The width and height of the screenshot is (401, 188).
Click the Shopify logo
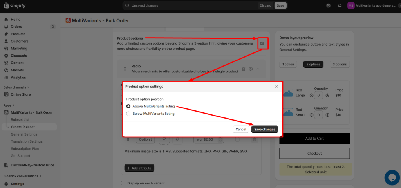[14, 5]
